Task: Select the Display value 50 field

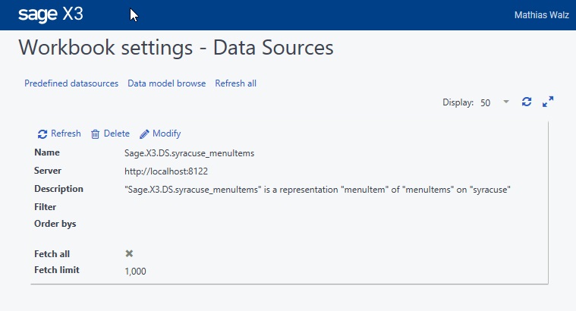Action: [x=486, y=102]
